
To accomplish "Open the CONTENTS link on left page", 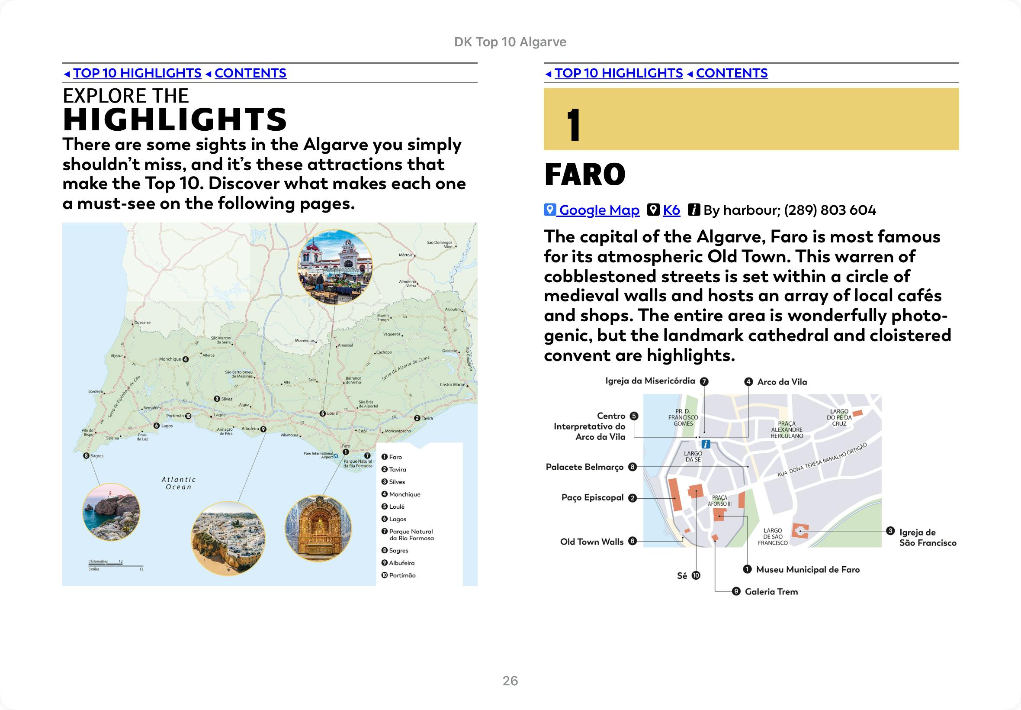I will click(x=250, y=73).
